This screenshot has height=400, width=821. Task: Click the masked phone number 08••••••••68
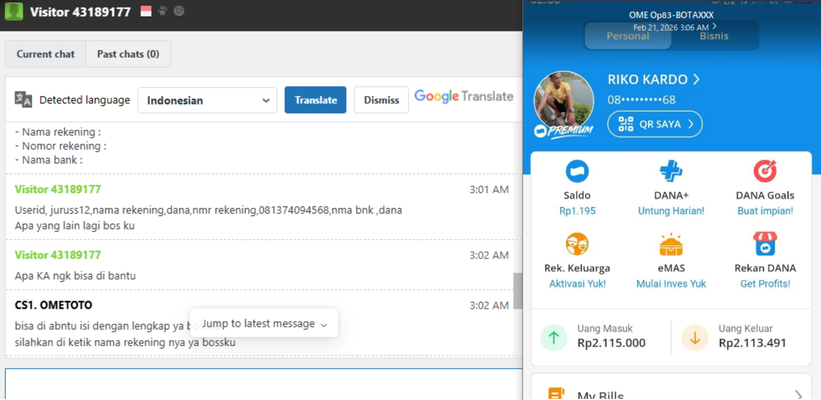(641, 100)
